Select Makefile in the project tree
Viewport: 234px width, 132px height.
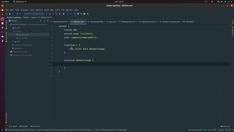18,48
